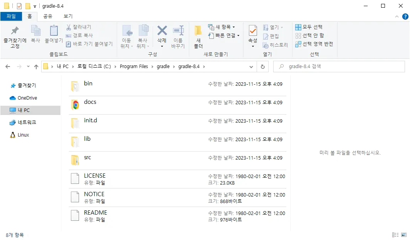Click the Refresh button beside address bar
Screen dimensions: 410x240
[263, 67]
